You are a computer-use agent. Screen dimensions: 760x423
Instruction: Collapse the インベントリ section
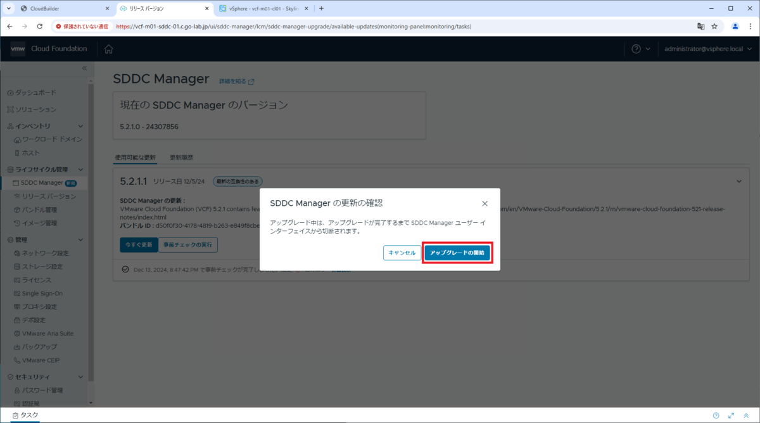tap(80, 126)
